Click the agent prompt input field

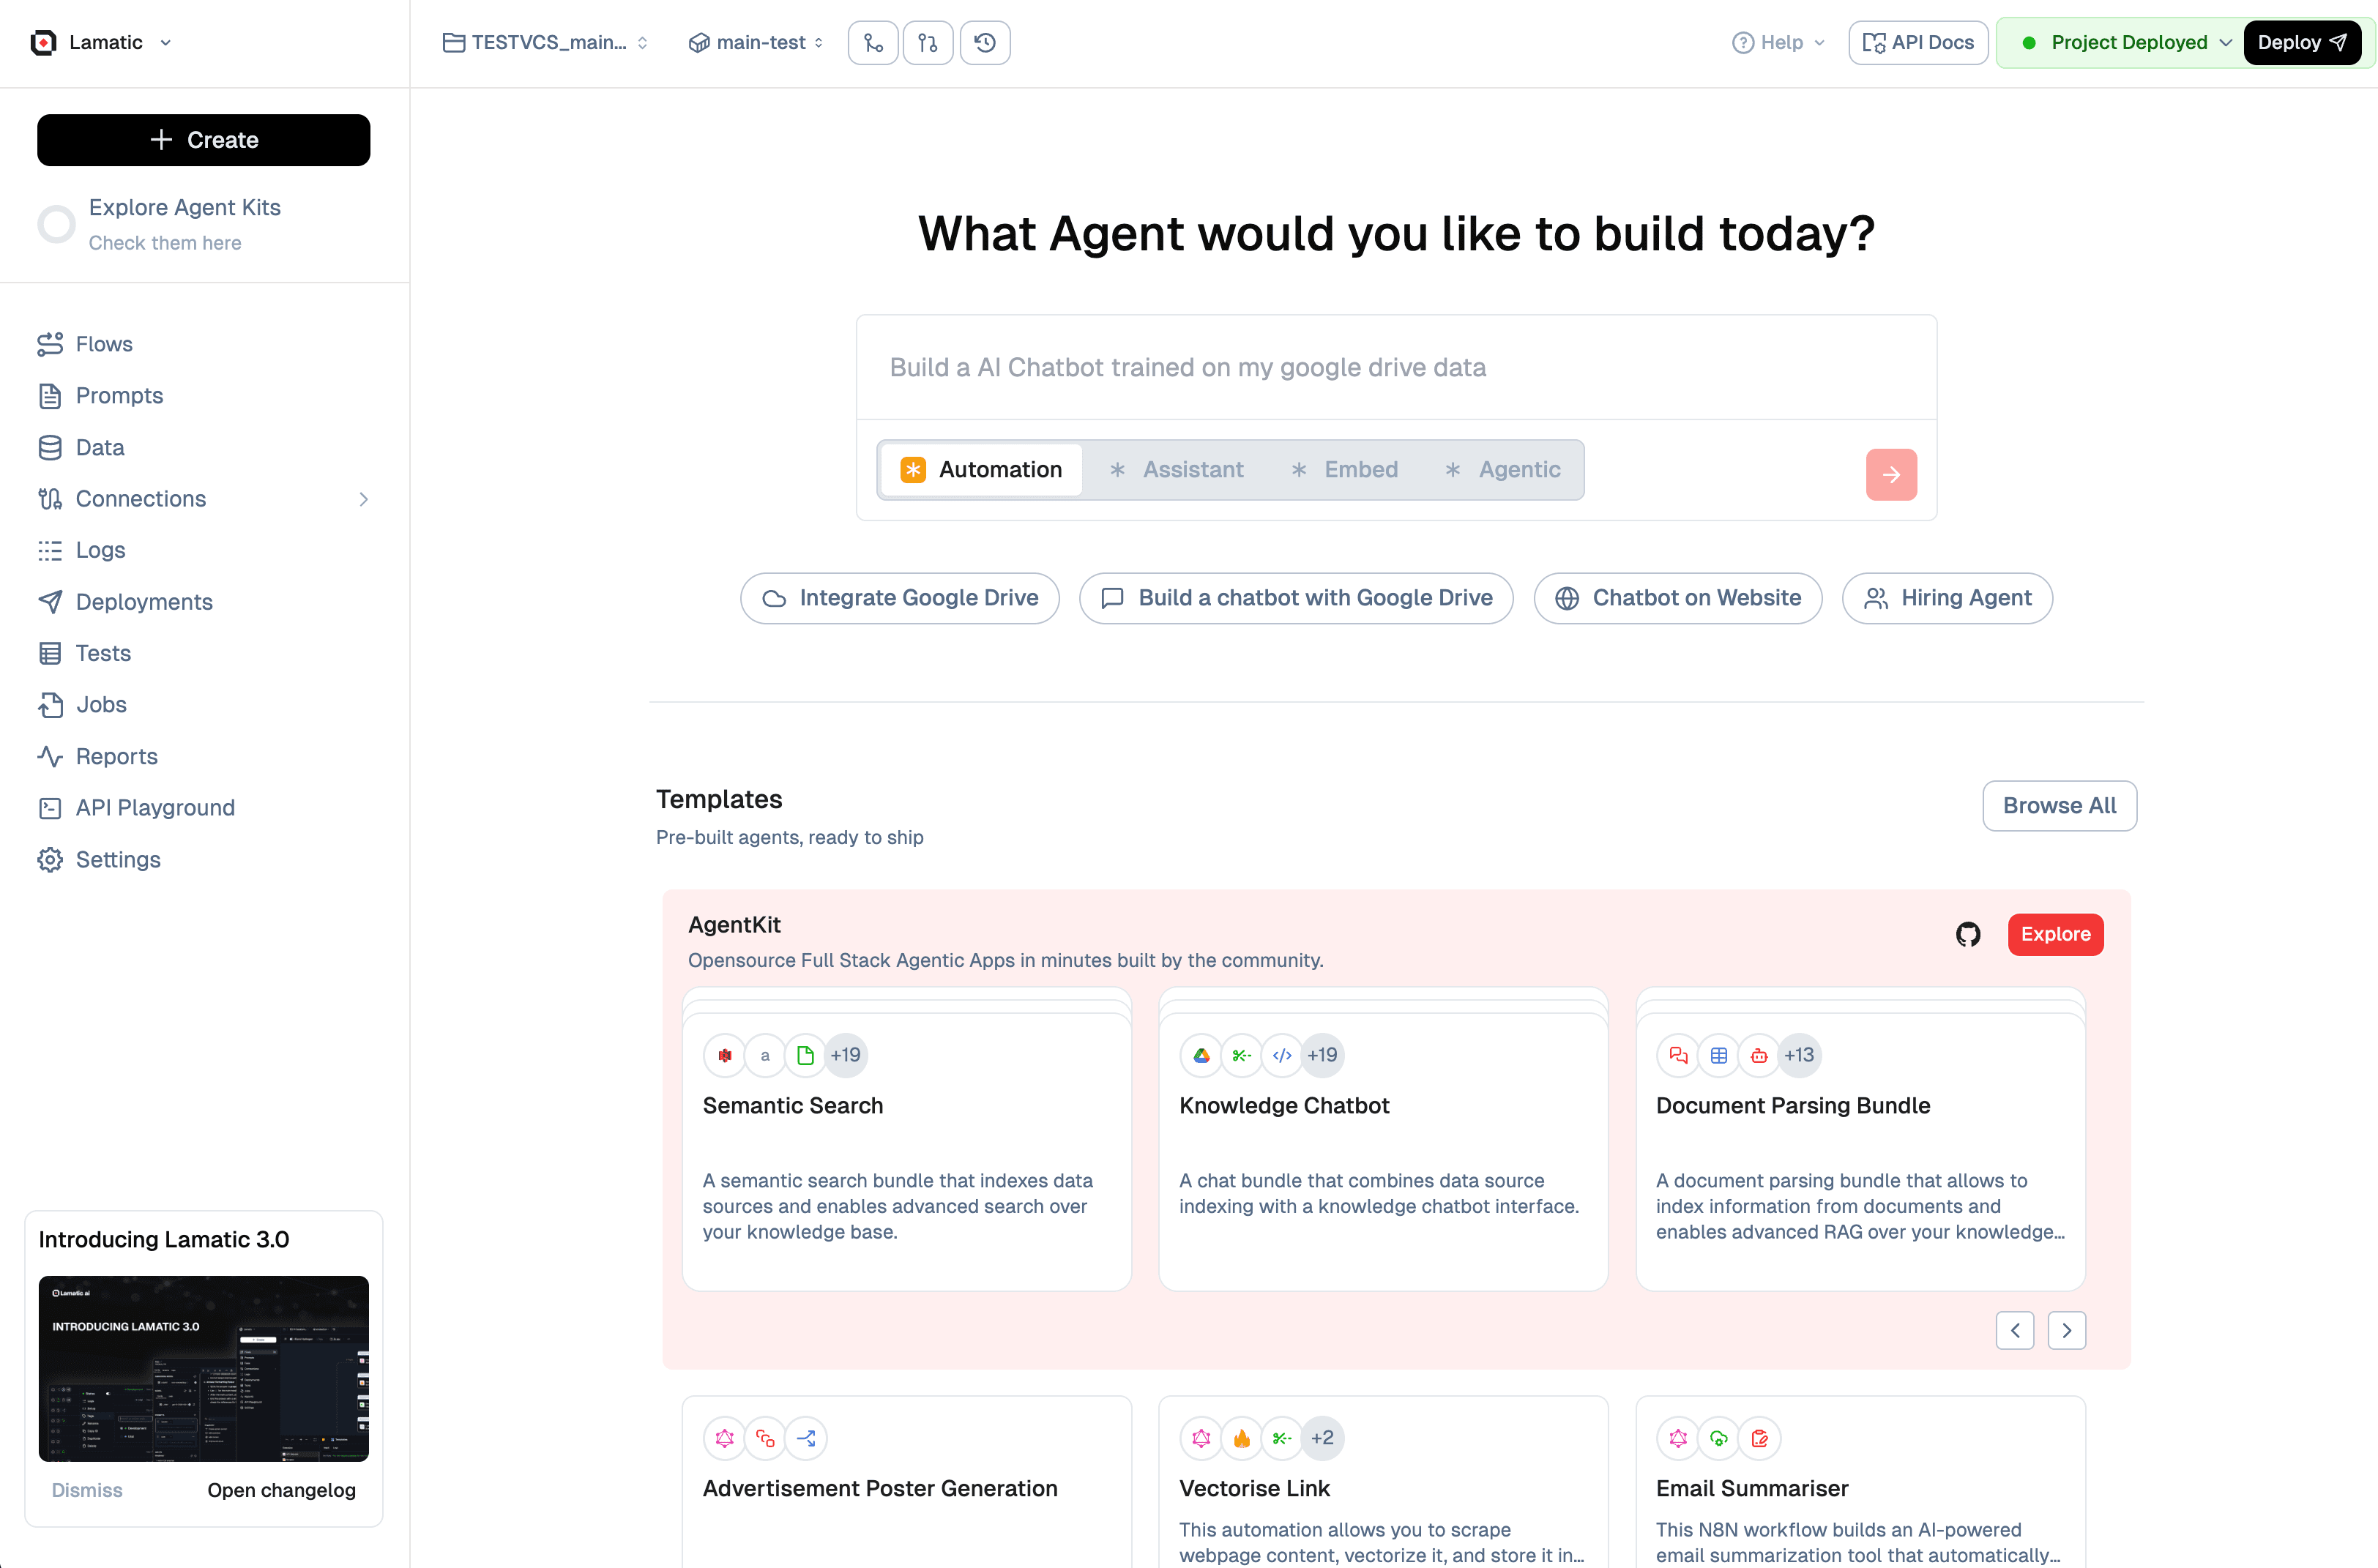pyautogui.click(x=1395, y=368)
